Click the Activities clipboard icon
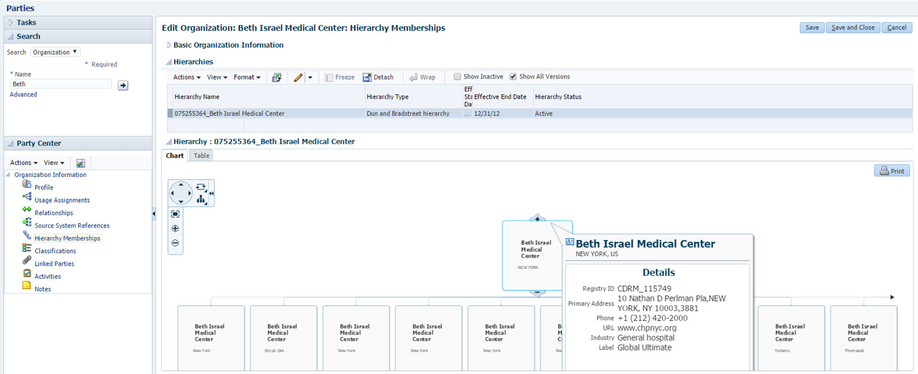The image size is (918, 374). tap(26, 273)
